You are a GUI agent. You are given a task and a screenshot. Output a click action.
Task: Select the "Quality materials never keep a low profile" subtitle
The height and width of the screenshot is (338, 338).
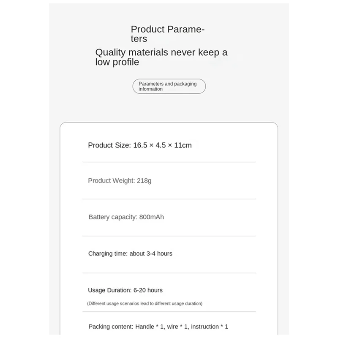161,57
